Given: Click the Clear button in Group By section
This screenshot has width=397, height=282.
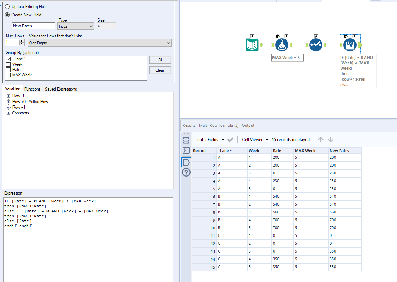Looking at the screenshot, I should pos(160,70).
